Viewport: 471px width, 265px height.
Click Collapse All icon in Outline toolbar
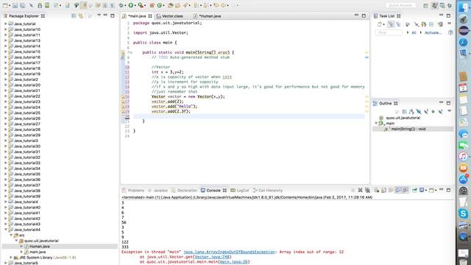pos(405,112)
